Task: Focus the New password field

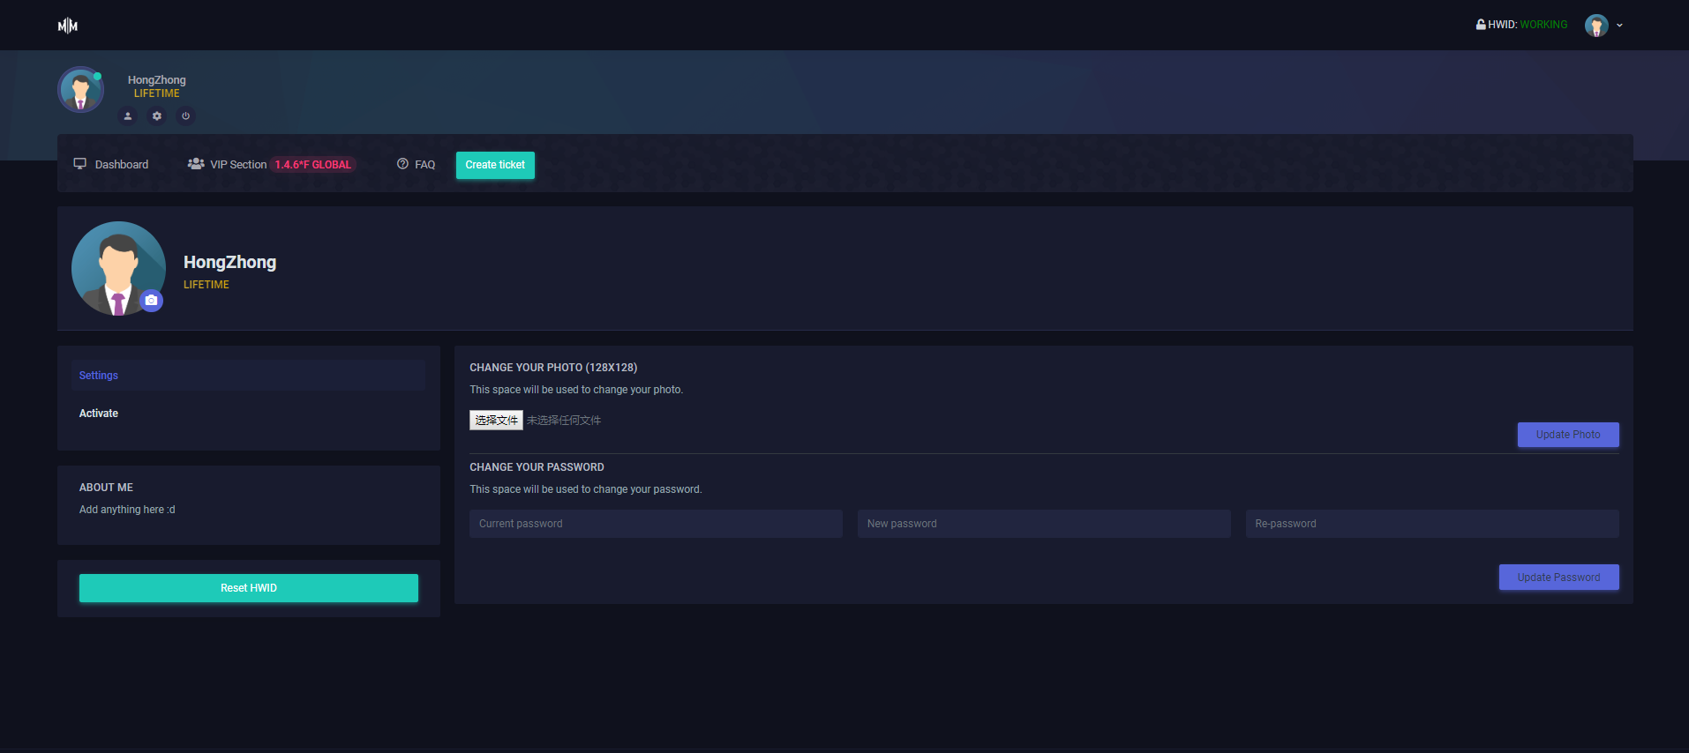Action: [1044, 524]
